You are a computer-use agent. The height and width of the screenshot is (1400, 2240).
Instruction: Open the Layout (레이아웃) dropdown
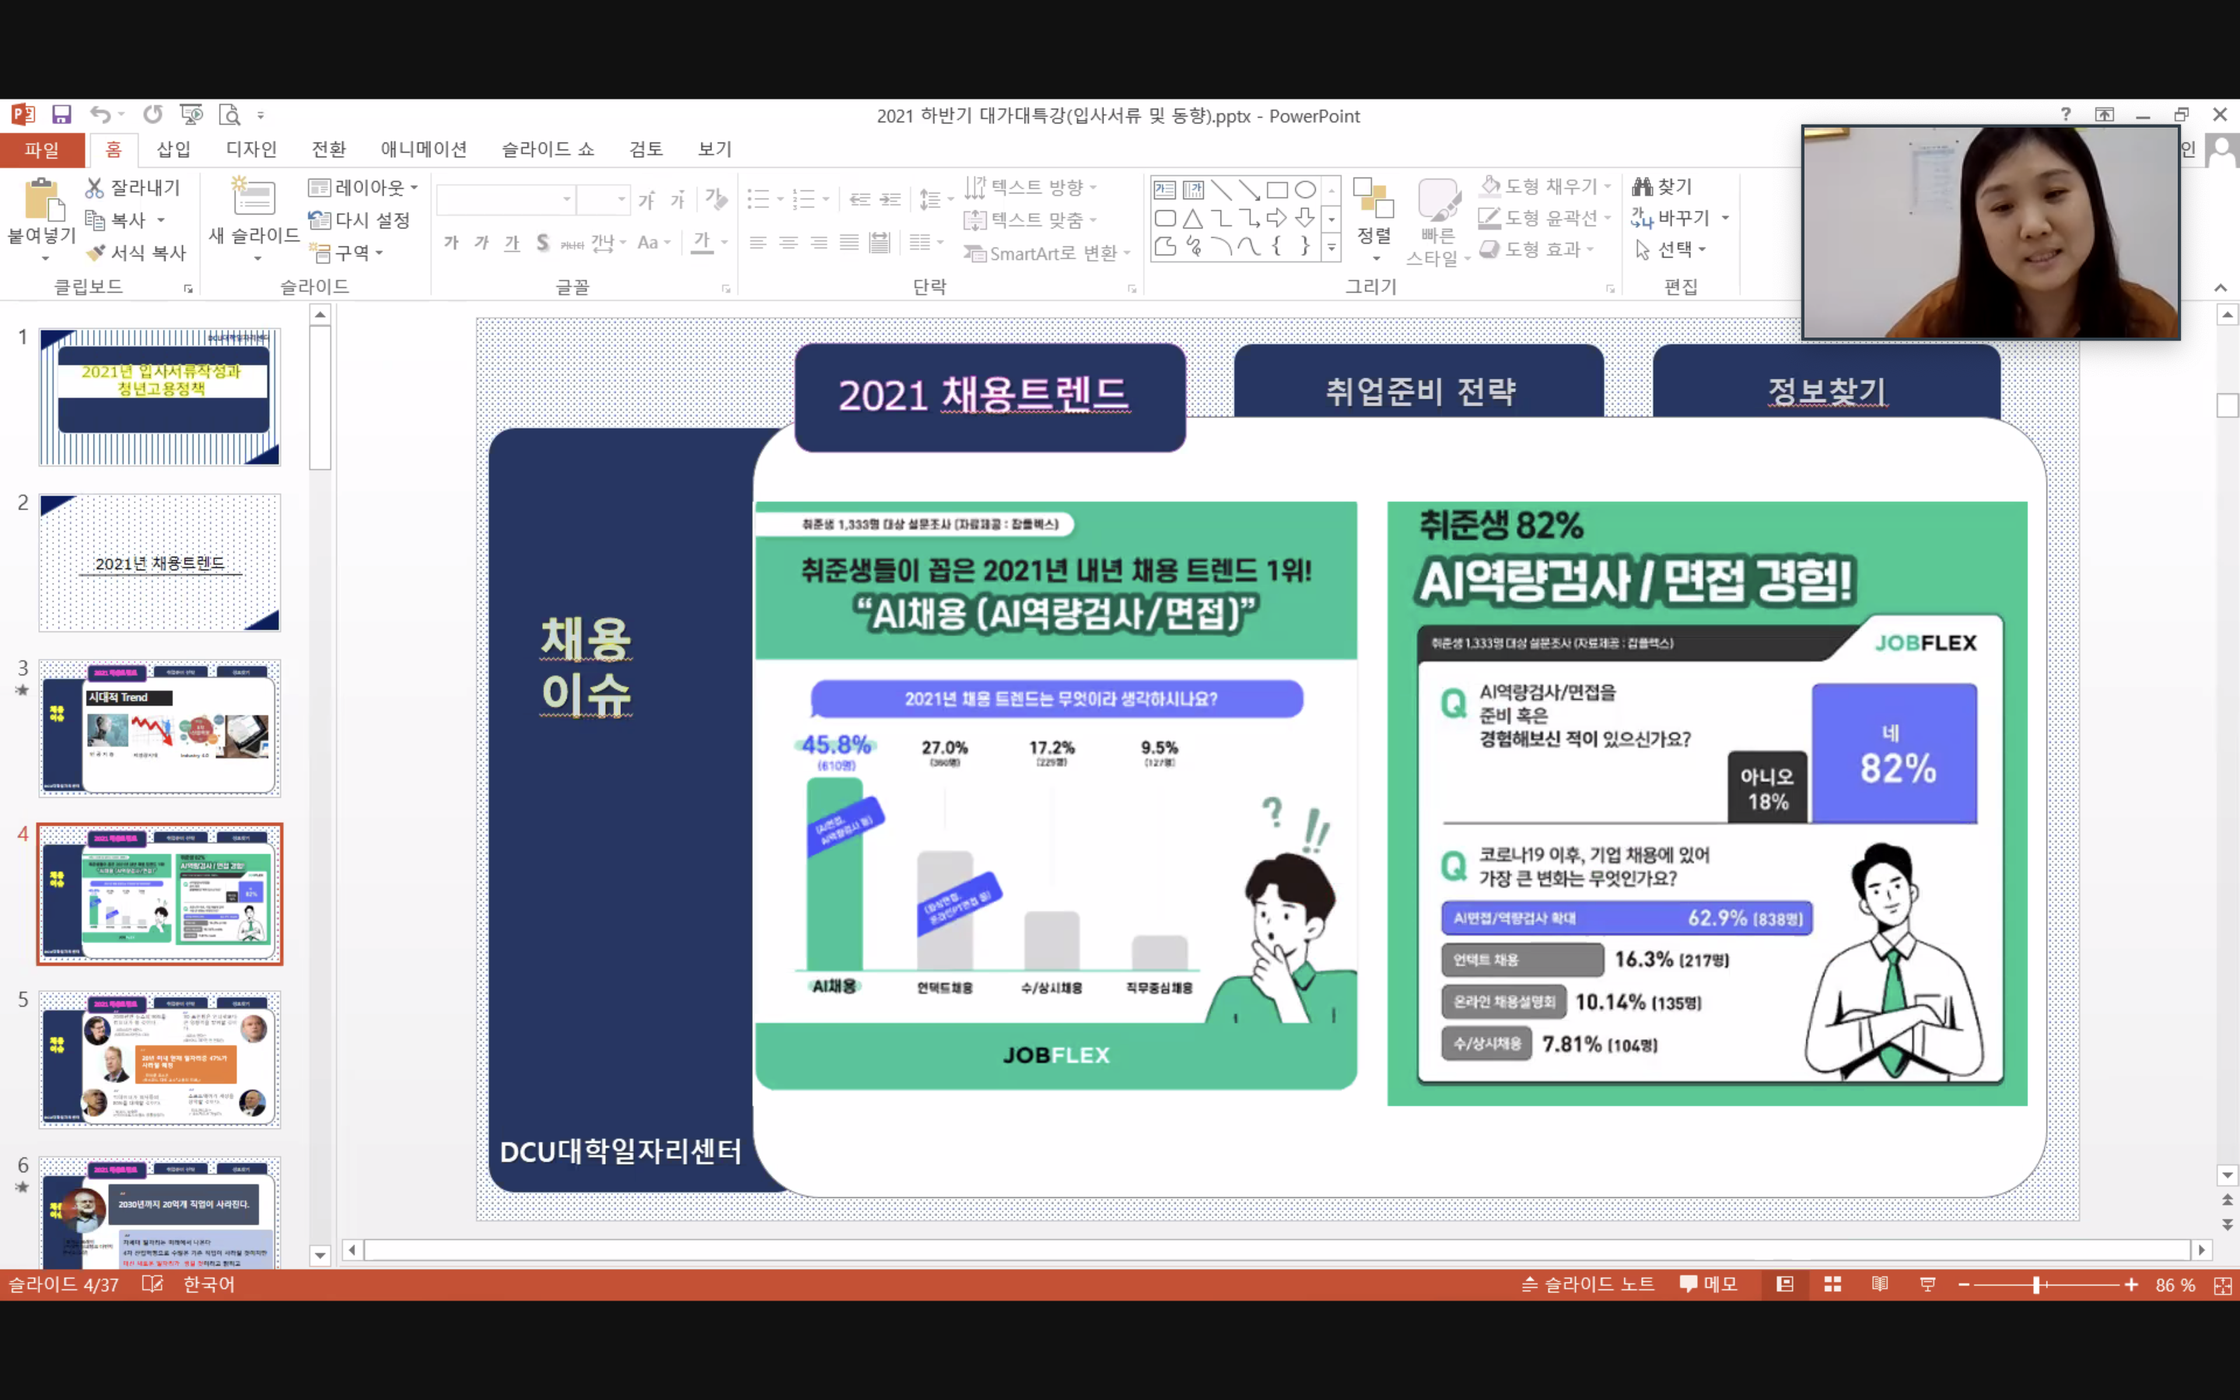(x=364, y=188)
